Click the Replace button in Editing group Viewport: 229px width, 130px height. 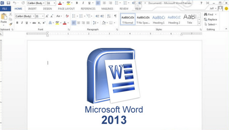tap(210, 20)
